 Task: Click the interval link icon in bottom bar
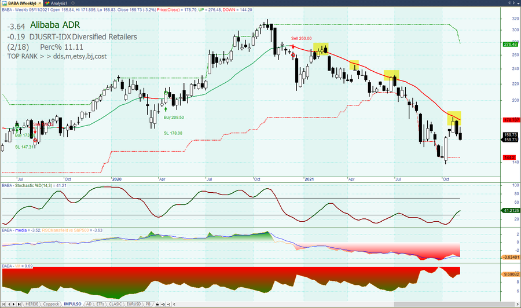[x=169, y=304]
